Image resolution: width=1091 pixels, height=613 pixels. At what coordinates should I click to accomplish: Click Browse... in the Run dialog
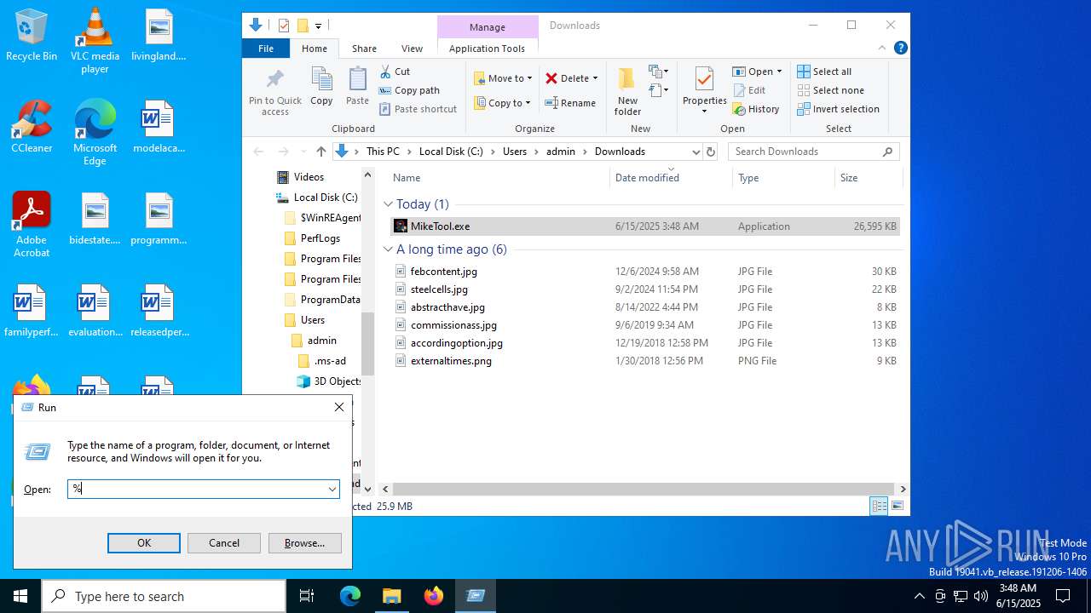pos(304,543)
